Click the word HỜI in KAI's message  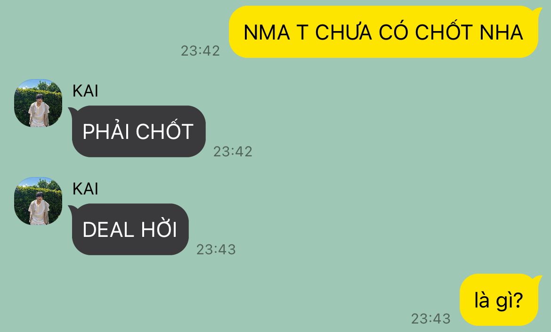click(x=159, y=229)
